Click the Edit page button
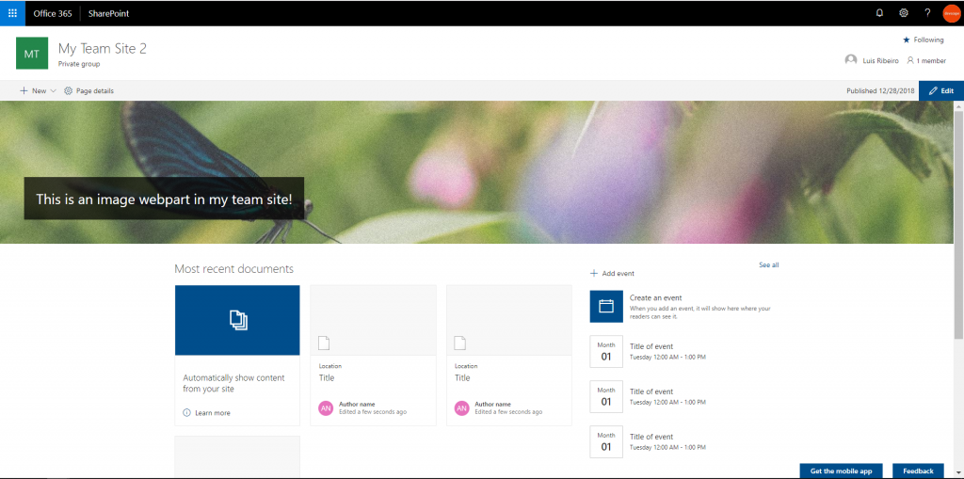Image resolution: width=964 pixels, height=479 pixels. pyautogui.click(x=941, y=91)
